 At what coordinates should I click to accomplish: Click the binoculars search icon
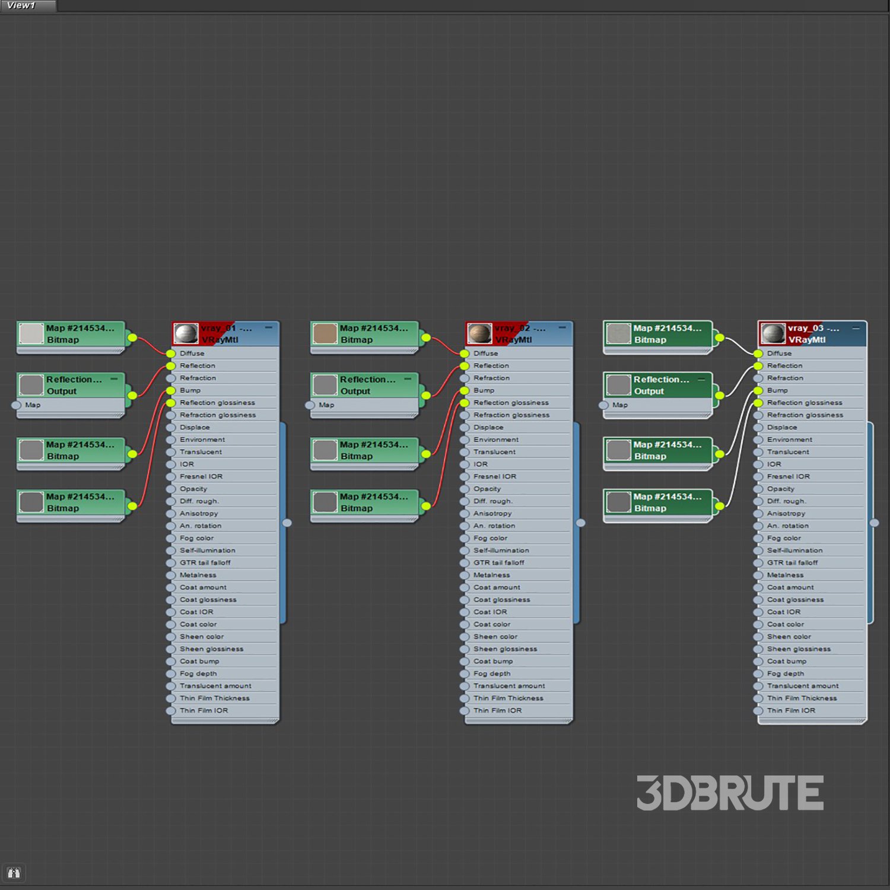(14, 873)
